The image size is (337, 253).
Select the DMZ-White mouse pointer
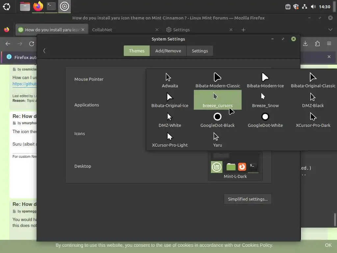click(170, 120)
